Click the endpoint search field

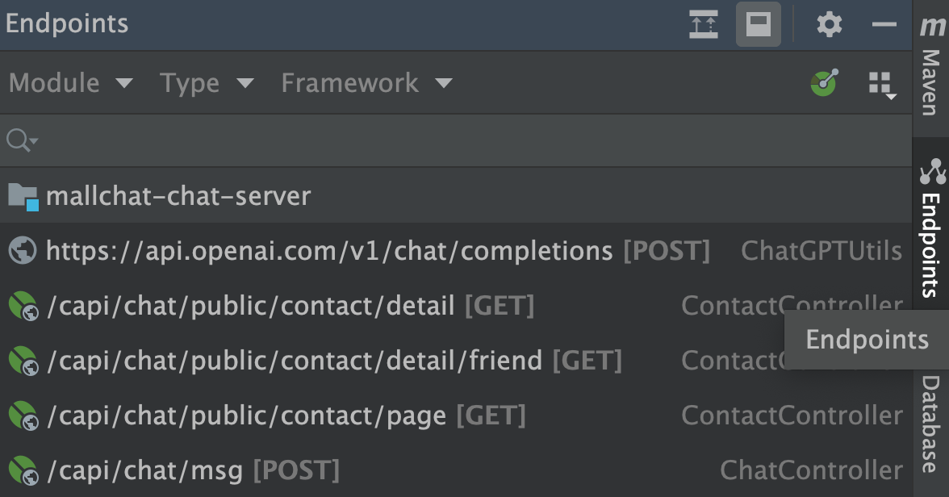pyautogui.click(x=468, y=141)
